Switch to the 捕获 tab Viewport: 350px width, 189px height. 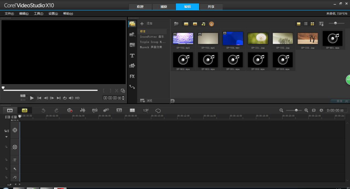coord(164,7)
